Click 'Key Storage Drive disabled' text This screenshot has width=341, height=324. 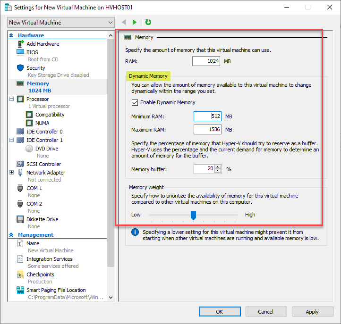[x=58, y=75]
